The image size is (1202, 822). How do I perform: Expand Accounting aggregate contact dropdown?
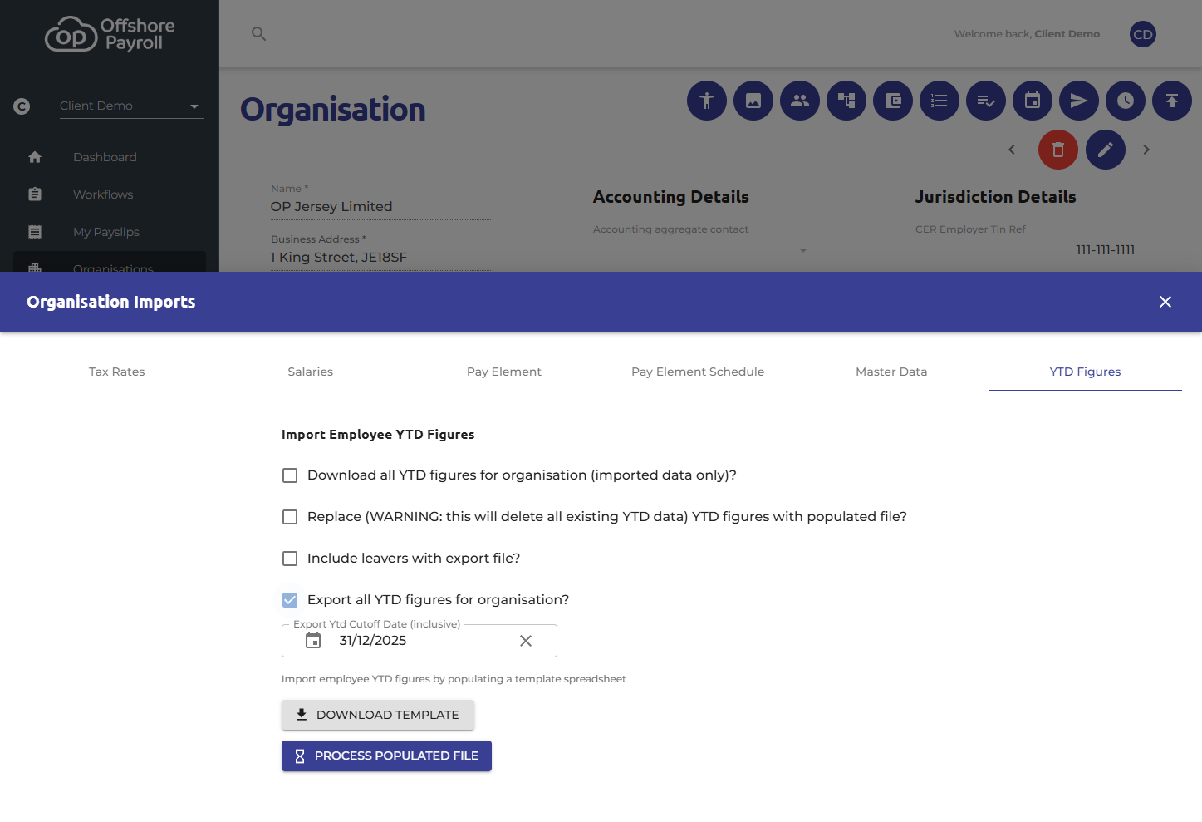pyautogui.click(x=703, y=250)
